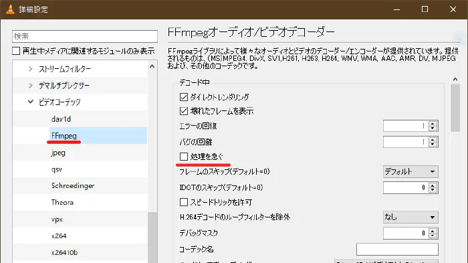
Task: Click the FFmpegオーディオ/ビデオデコーダー heading
Action: pos(251,32)
